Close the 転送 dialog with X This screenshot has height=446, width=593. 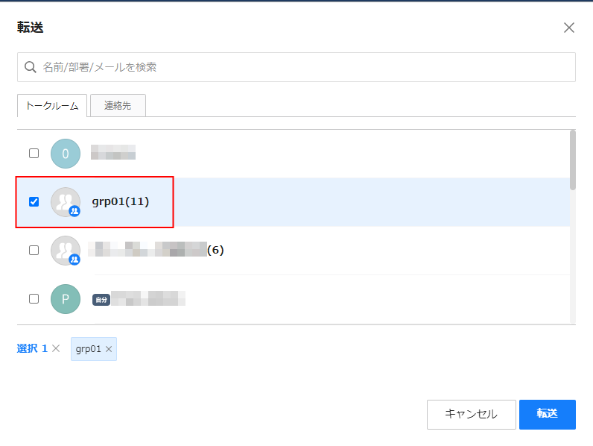[569, 28]
